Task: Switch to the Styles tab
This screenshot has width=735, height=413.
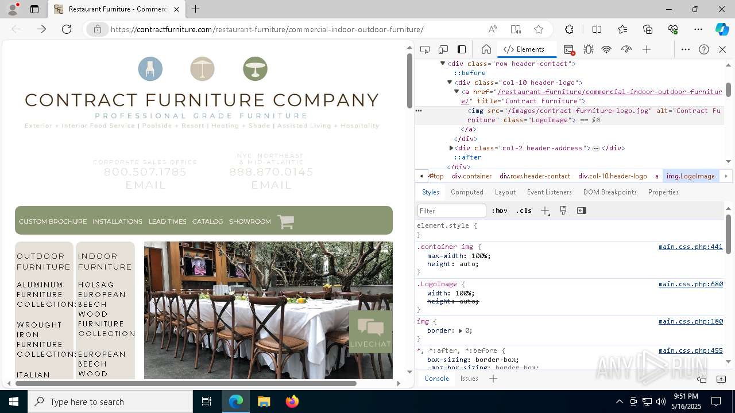Action: click(x=431, y=192)
